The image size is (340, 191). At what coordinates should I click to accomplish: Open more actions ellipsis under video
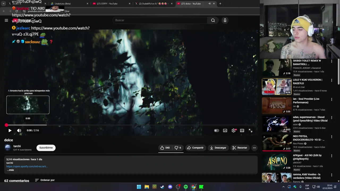tap(254, 148)
